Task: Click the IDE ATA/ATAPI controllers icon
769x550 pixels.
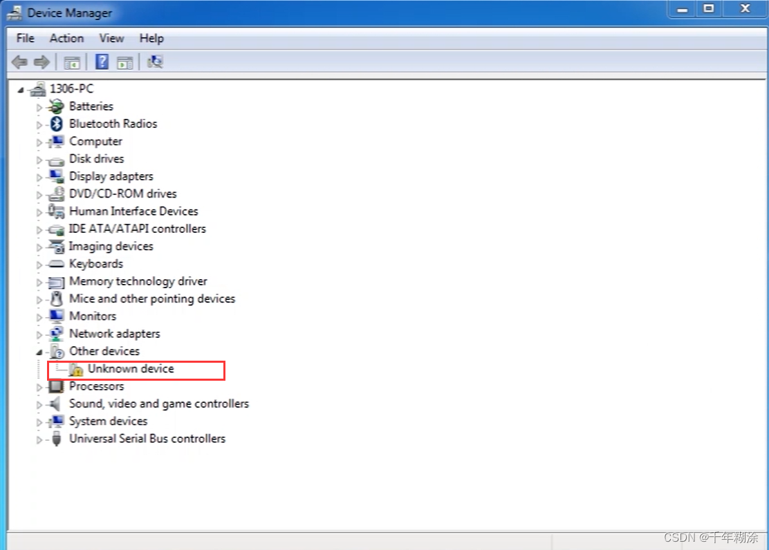Action: [x=57, y=230]
